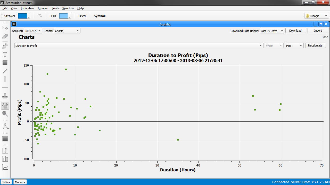The height and width of the screenshot is (185, 330).
Task: Open the Help menu
Action: (x=80, y=8)
